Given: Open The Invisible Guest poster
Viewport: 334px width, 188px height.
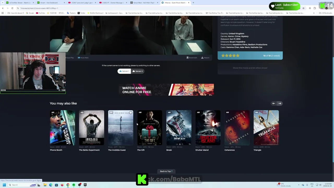Looking at the screenshot, I should pos(121,128).
